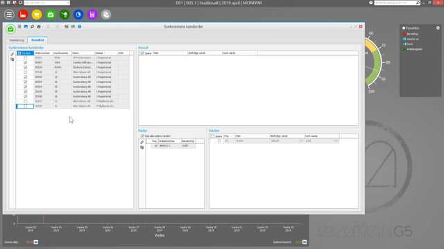Image resolution: width=444 pixels, height=249 pixels.
Task: Open the dark green hand truck stock module
Action: [x=65, y=15]
